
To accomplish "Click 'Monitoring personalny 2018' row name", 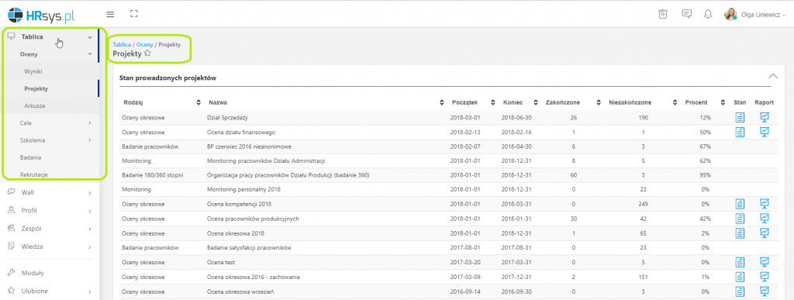I will tap(244, 190).
